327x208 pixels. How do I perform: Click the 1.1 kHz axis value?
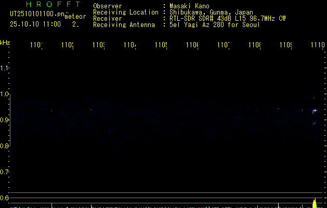pos(4,68)
